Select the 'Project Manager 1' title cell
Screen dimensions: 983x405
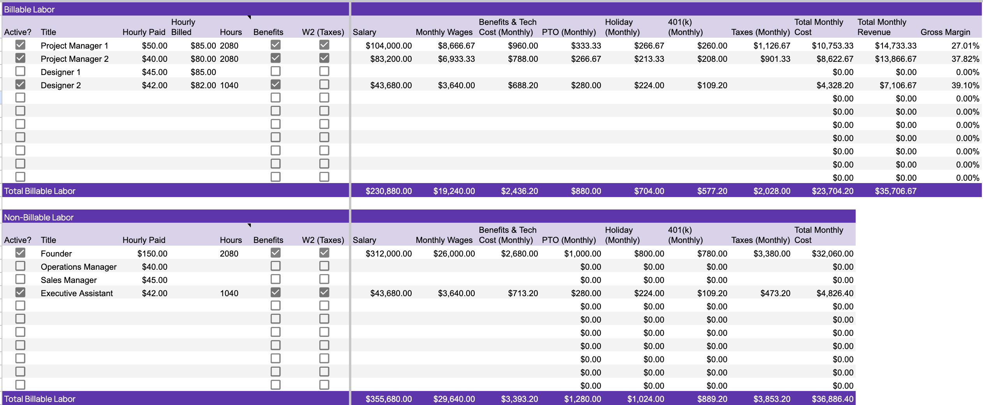click(74, 45)
